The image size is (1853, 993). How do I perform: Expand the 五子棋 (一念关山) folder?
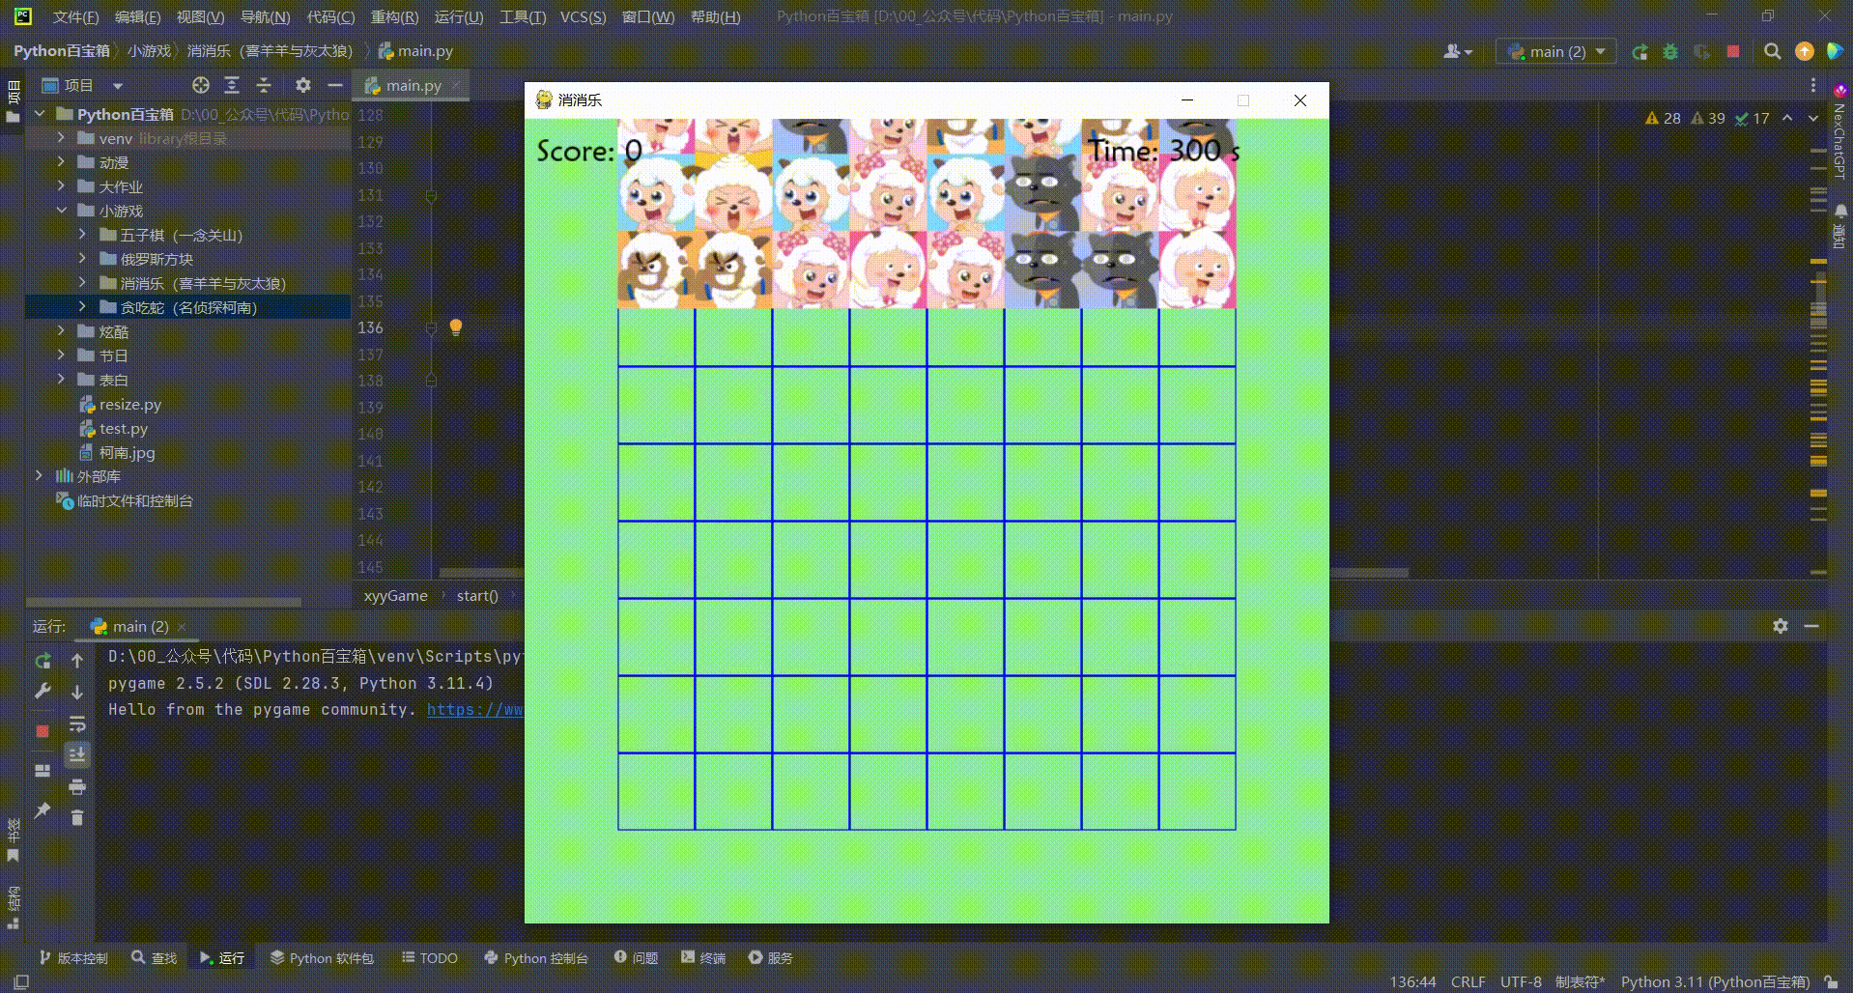(x=82, y=235)
